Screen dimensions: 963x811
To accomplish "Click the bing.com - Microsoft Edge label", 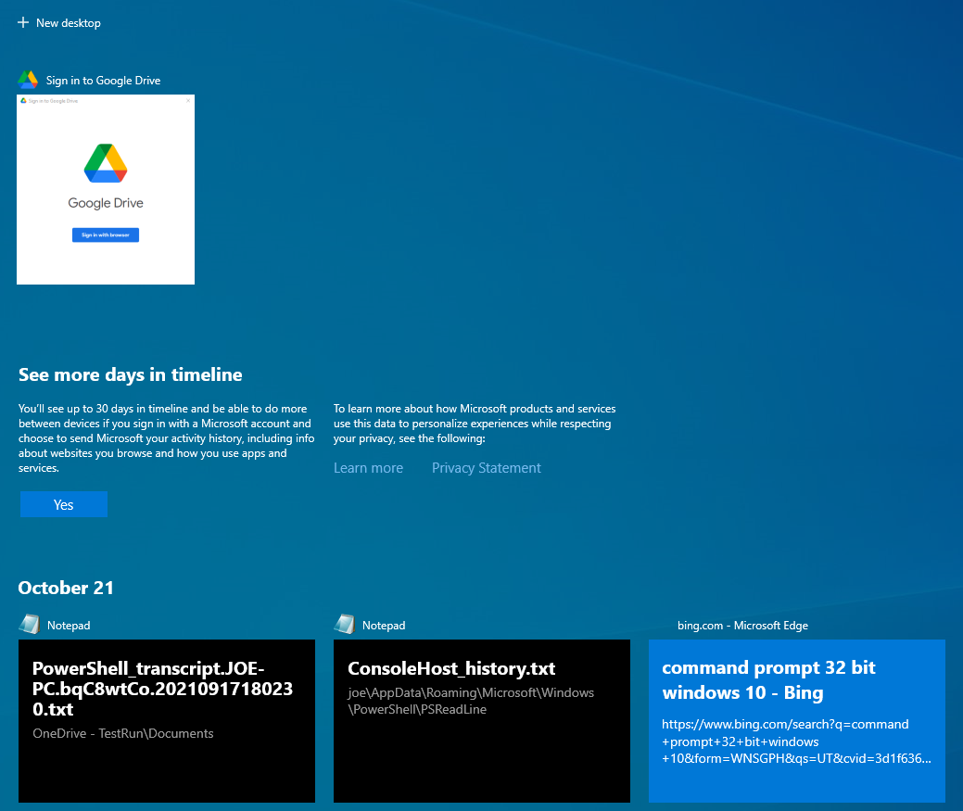I will 742,625.
